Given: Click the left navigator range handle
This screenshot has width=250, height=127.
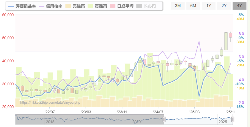Looking at the screenshot, I should point(164,120).
